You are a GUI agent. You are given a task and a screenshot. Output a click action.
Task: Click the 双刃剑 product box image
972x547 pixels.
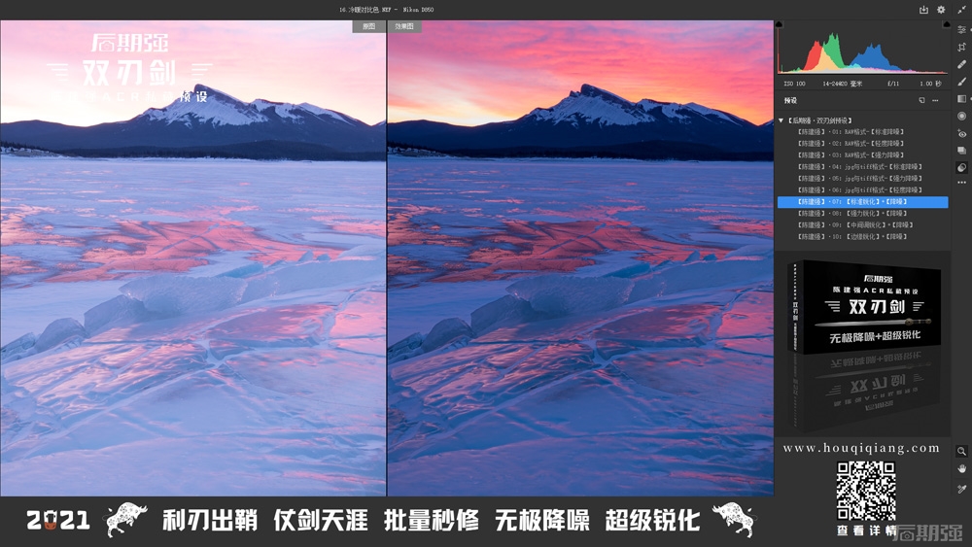tap(863, 306)
